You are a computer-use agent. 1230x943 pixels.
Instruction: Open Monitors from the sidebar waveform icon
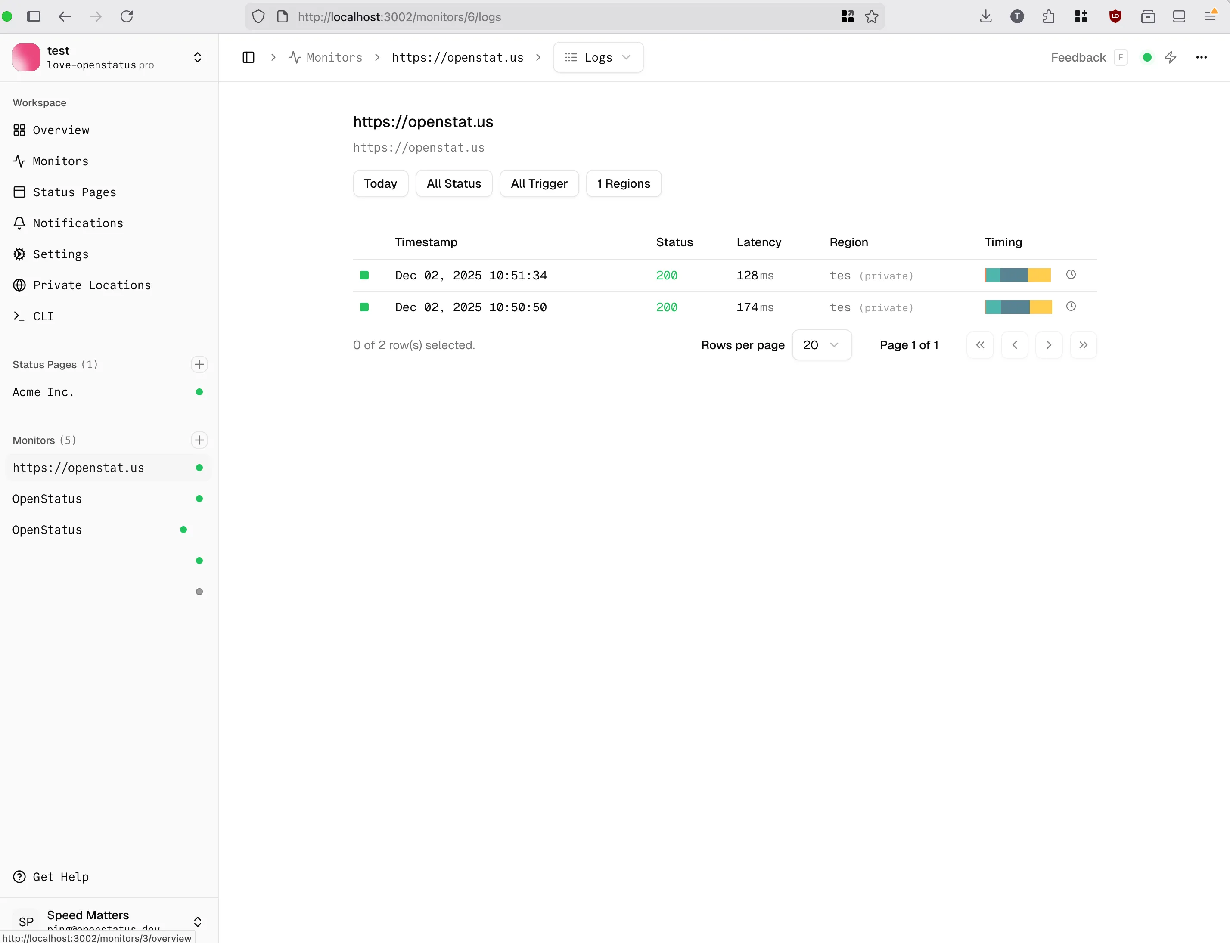click(19, 161)
